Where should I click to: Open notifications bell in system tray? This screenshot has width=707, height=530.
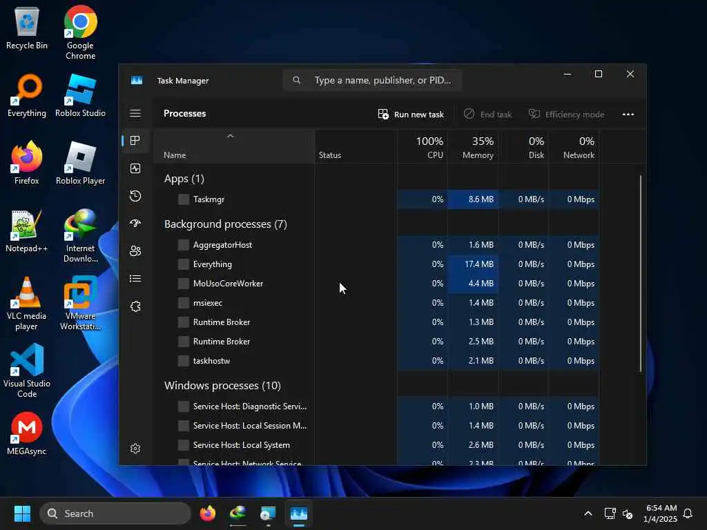[x=688, y=513]
